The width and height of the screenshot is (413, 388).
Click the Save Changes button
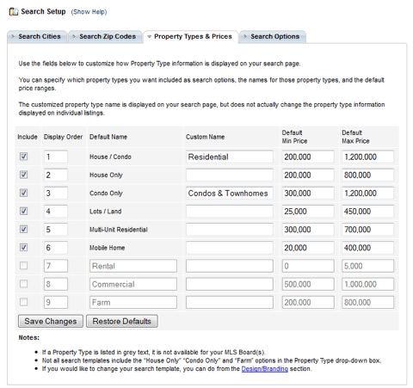(x=51, y=321)
